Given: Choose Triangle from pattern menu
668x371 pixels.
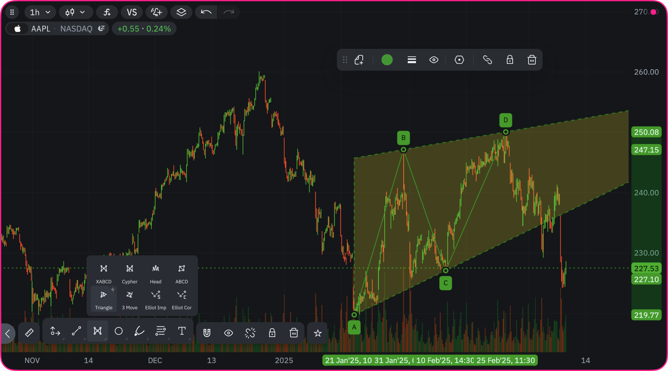Looking at the screenshot, I should (104, 299).
